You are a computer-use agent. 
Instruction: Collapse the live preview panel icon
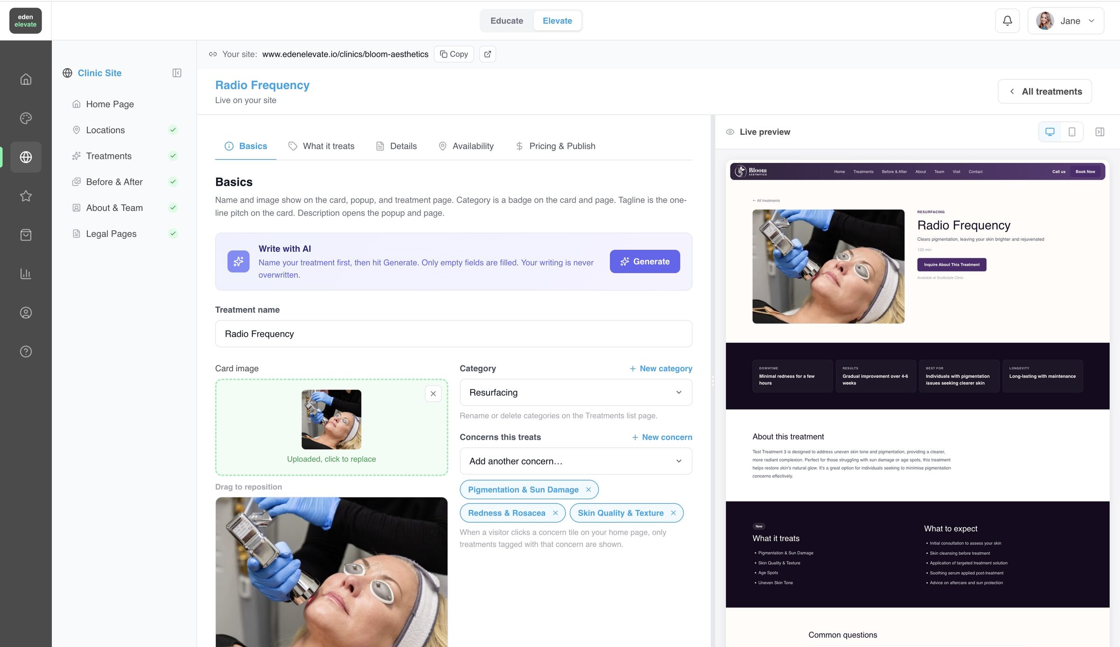(1100, 132)
